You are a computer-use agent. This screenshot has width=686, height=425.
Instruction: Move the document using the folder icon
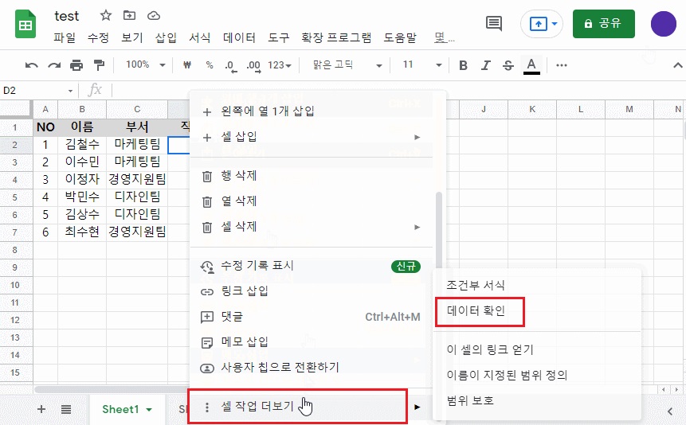[x=130, y=16]
